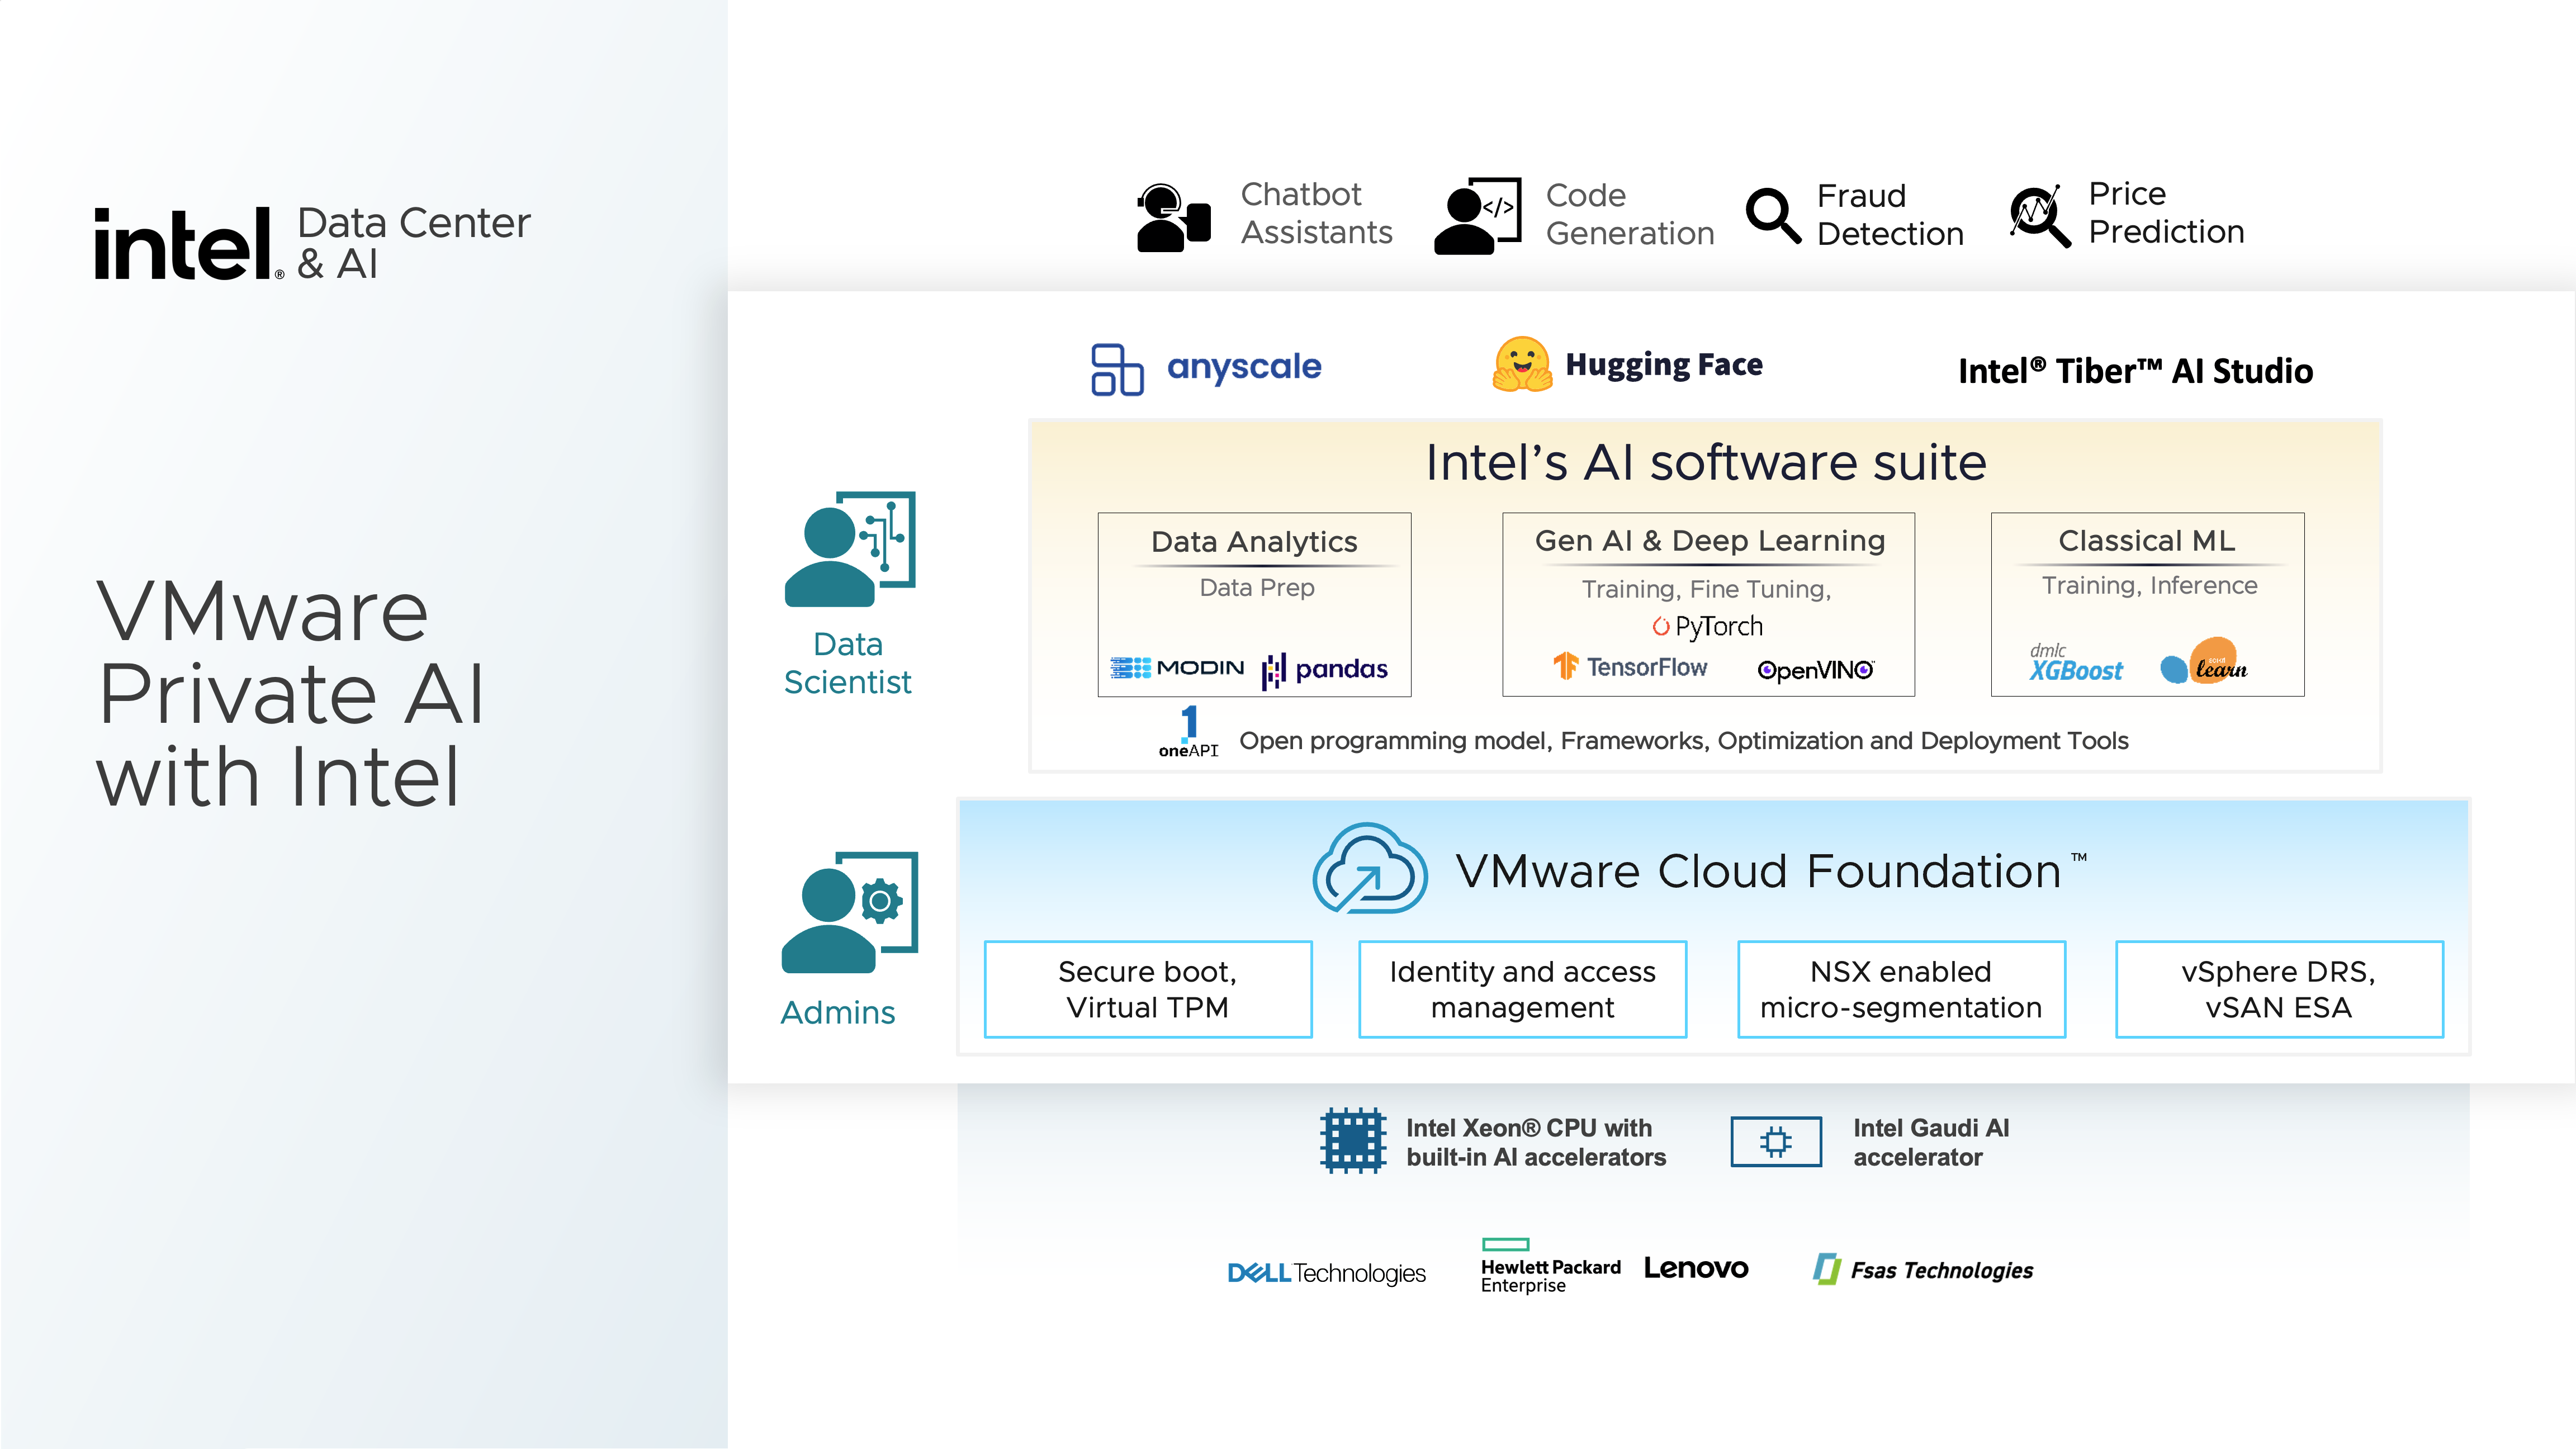Click the Intel Tiber AI Studio text
The width and height of the screenshot is (2576, 1449).
click(x=2135, y=371)
